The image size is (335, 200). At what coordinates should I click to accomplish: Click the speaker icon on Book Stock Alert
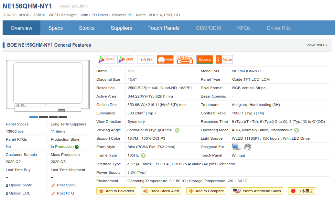146,191
